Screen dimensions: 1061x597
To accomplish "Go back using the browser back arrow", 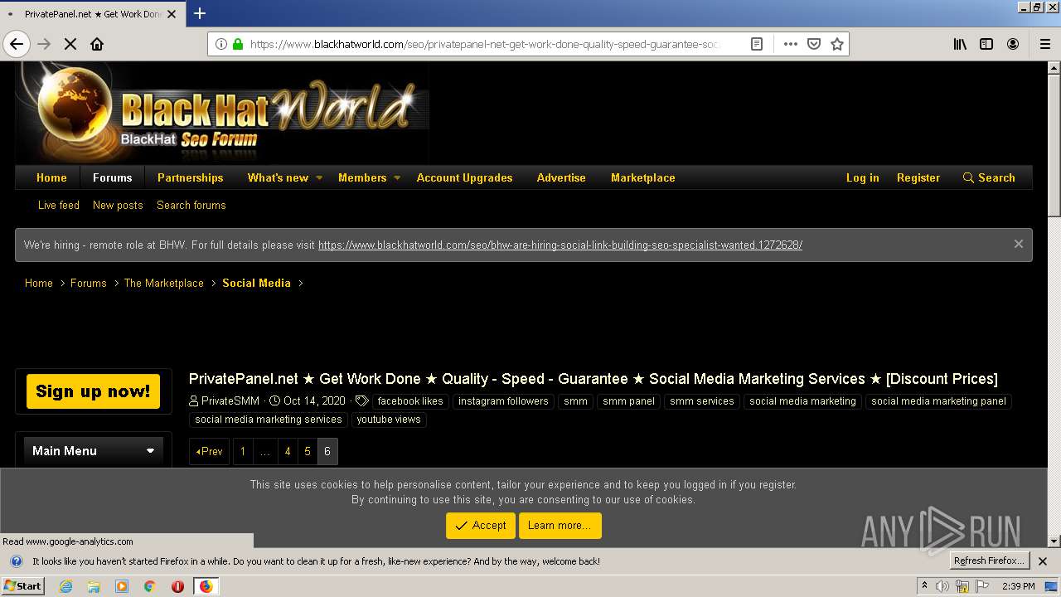I will point(17,44).
